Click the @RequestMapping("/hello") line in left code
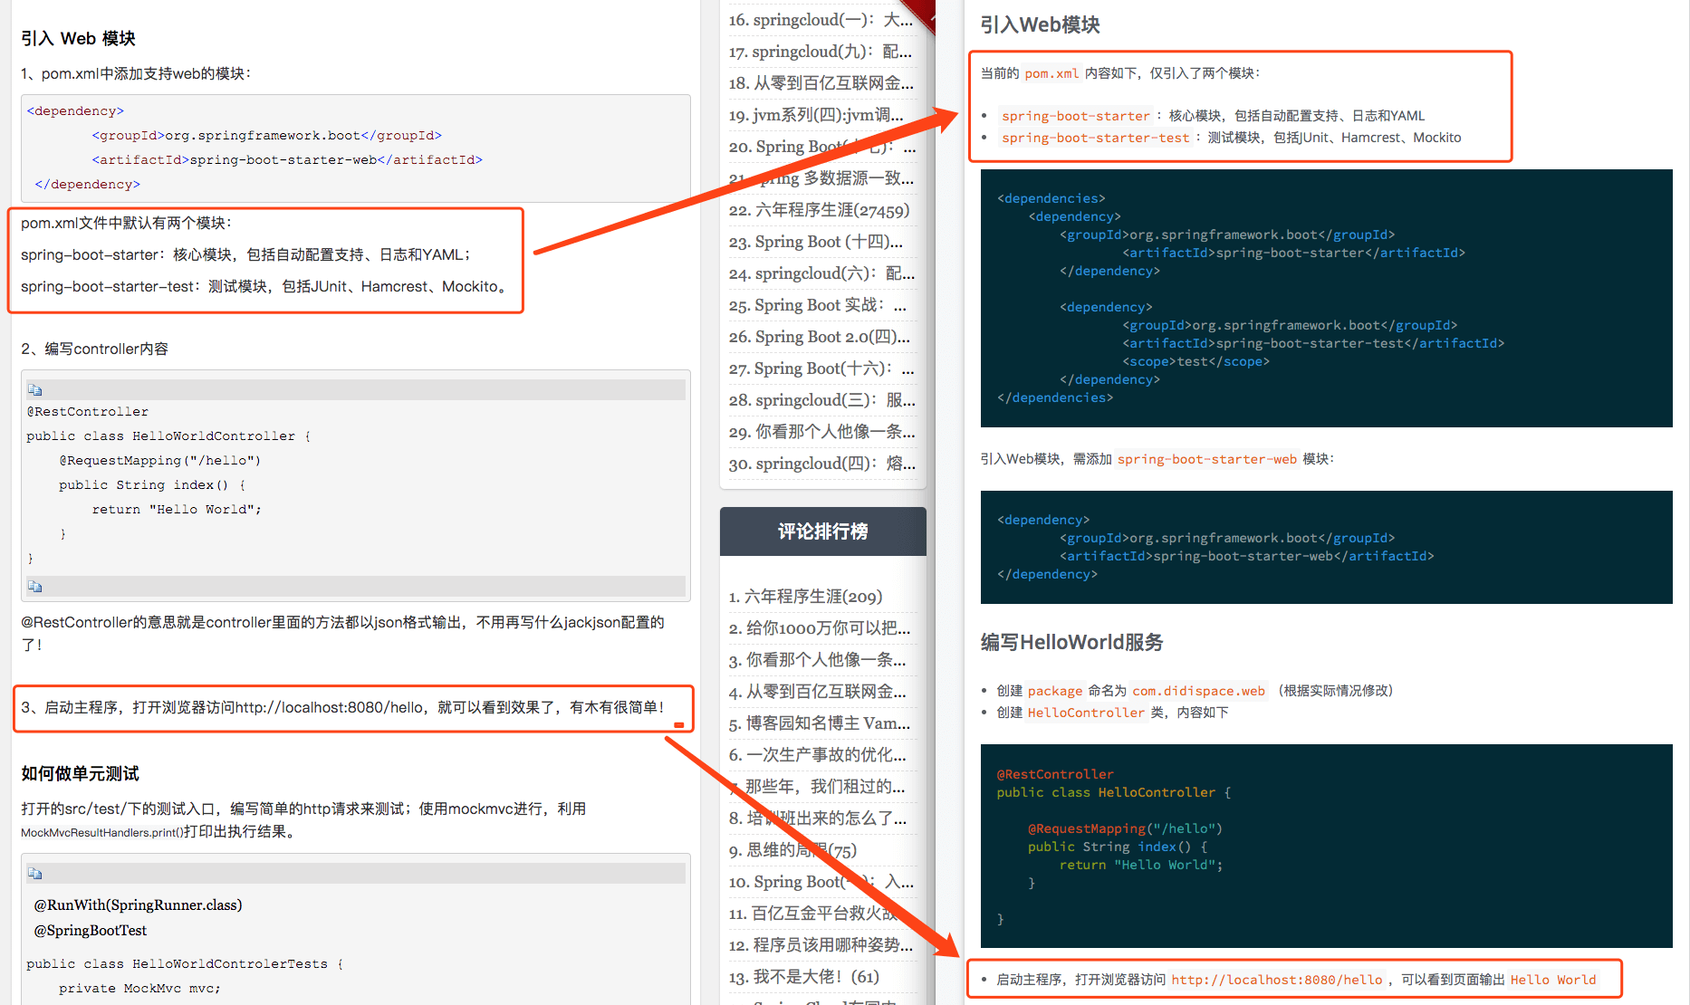1690x1005 pixels. tap(159, 460)
